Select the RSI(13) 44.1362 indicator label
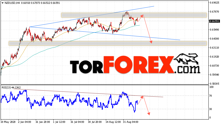221x125 pixels. point(11,88)
